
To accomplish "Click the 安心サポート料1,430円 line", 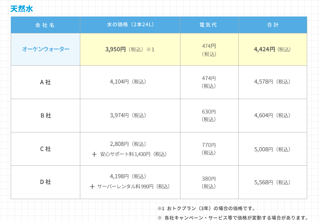I will point(129,154).
